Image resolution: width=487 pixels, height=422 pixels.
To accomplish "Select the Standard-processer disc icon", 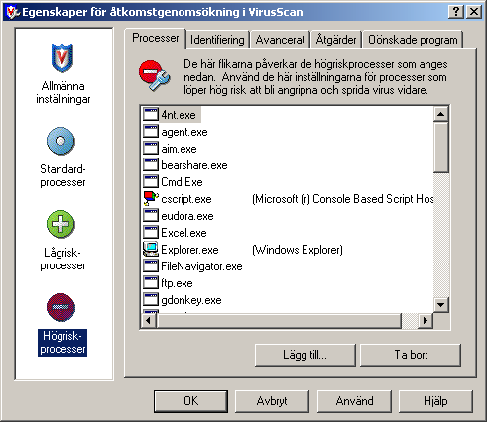I will point(61,141).
